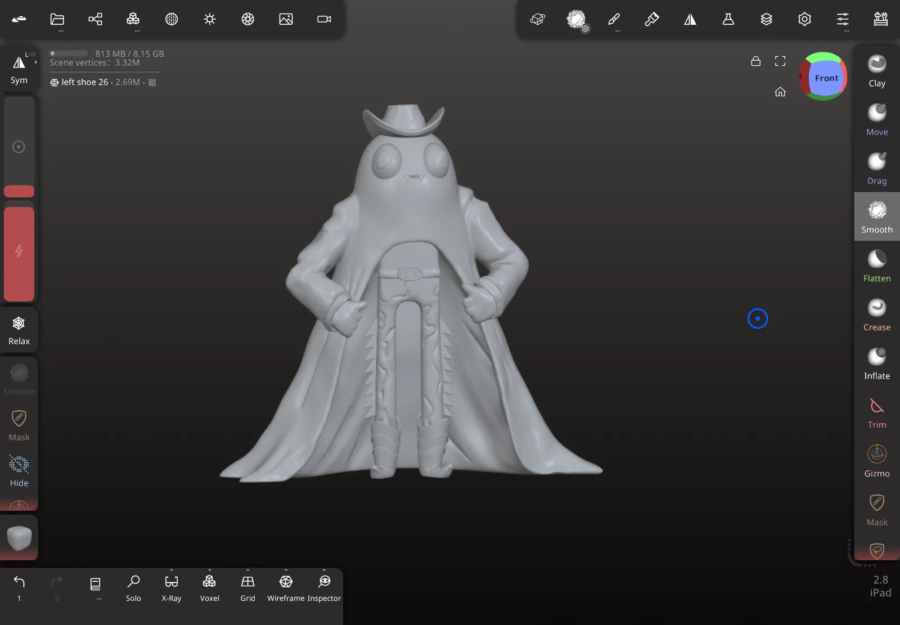Open the Lighting sun menu

pos(210,19)
